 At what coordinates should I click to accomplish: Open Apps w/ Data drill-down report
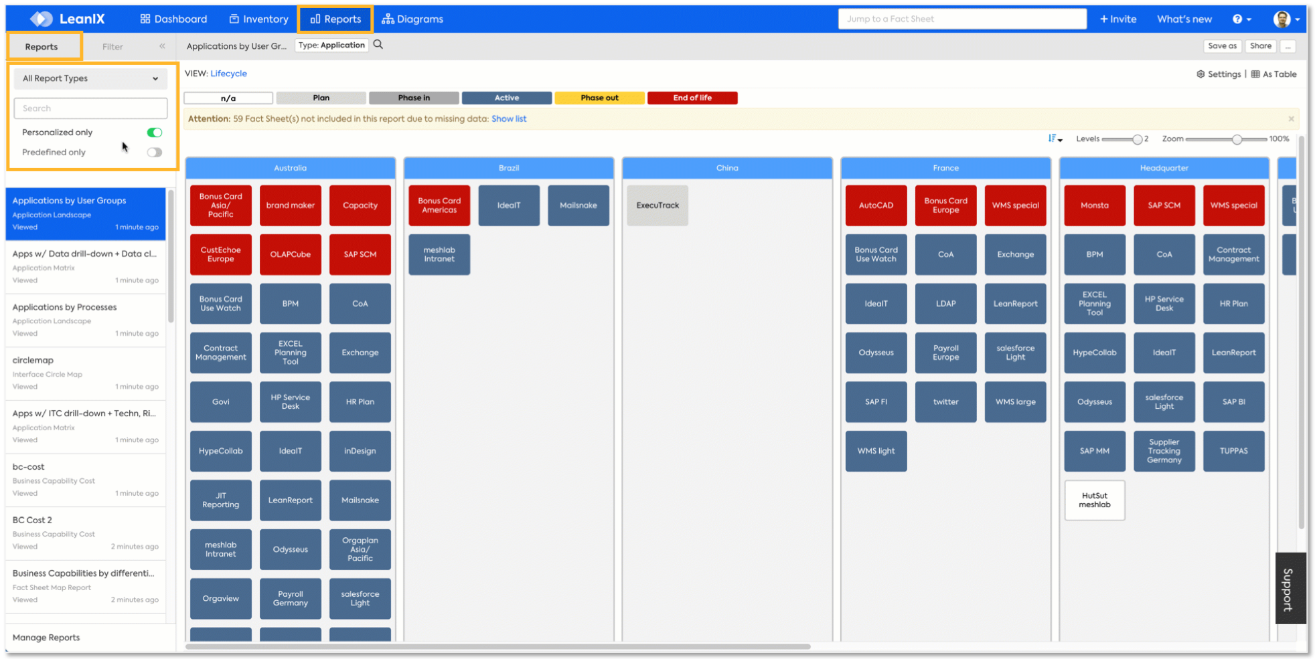click(x=86, y=267)
